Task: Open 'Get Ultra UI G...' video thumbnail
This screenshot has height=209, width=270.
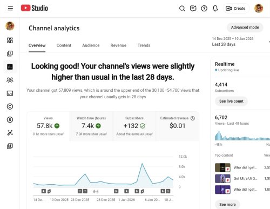Action: tap(222, 179)
